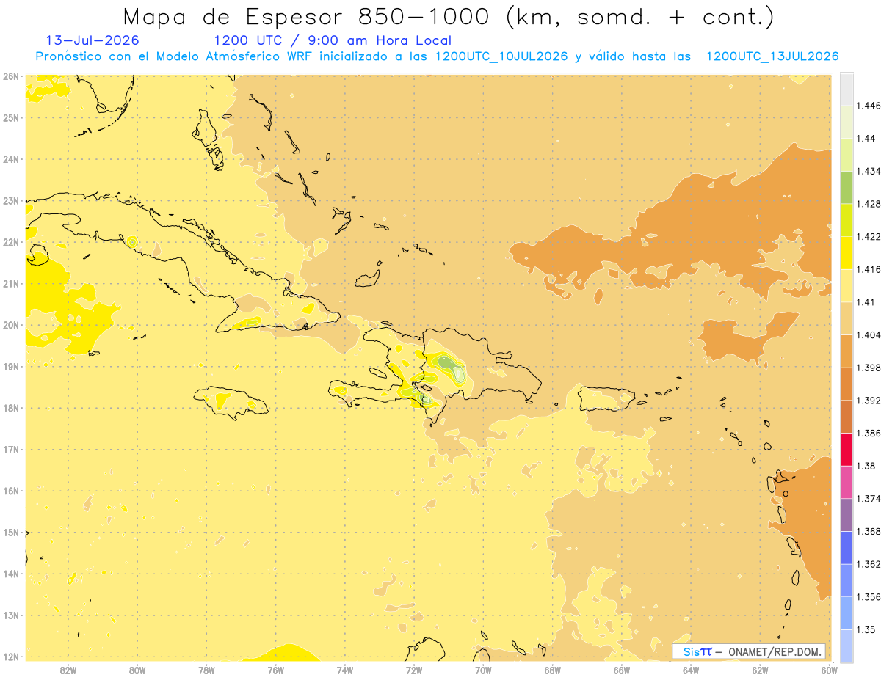Click the blue 1.362–1.368 colorbar swatch
Viewport: 881px width, 680px height.
click(x=846, y=548)
